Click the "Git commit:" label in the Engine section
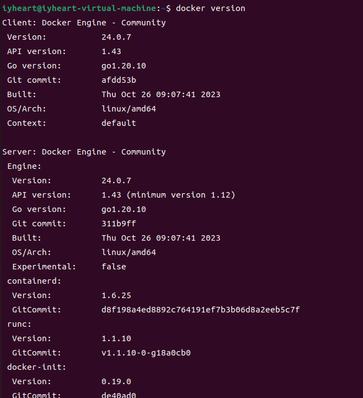Screen dimensions: 363x398 pyautogui.click(x=39, y=224)
